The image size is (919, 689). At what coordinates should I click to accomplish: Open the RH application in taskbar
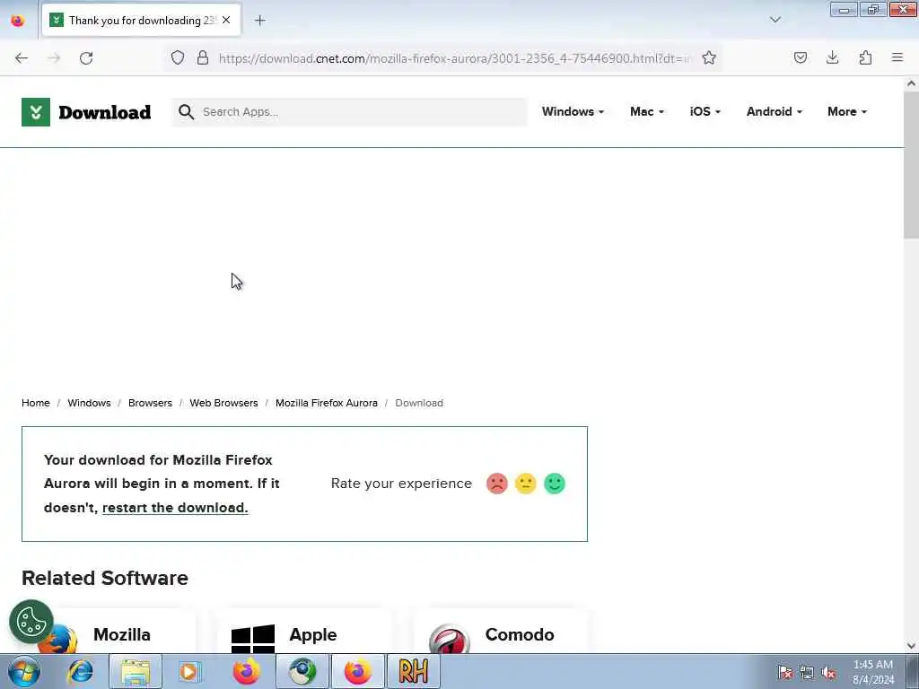coord(414,671)
